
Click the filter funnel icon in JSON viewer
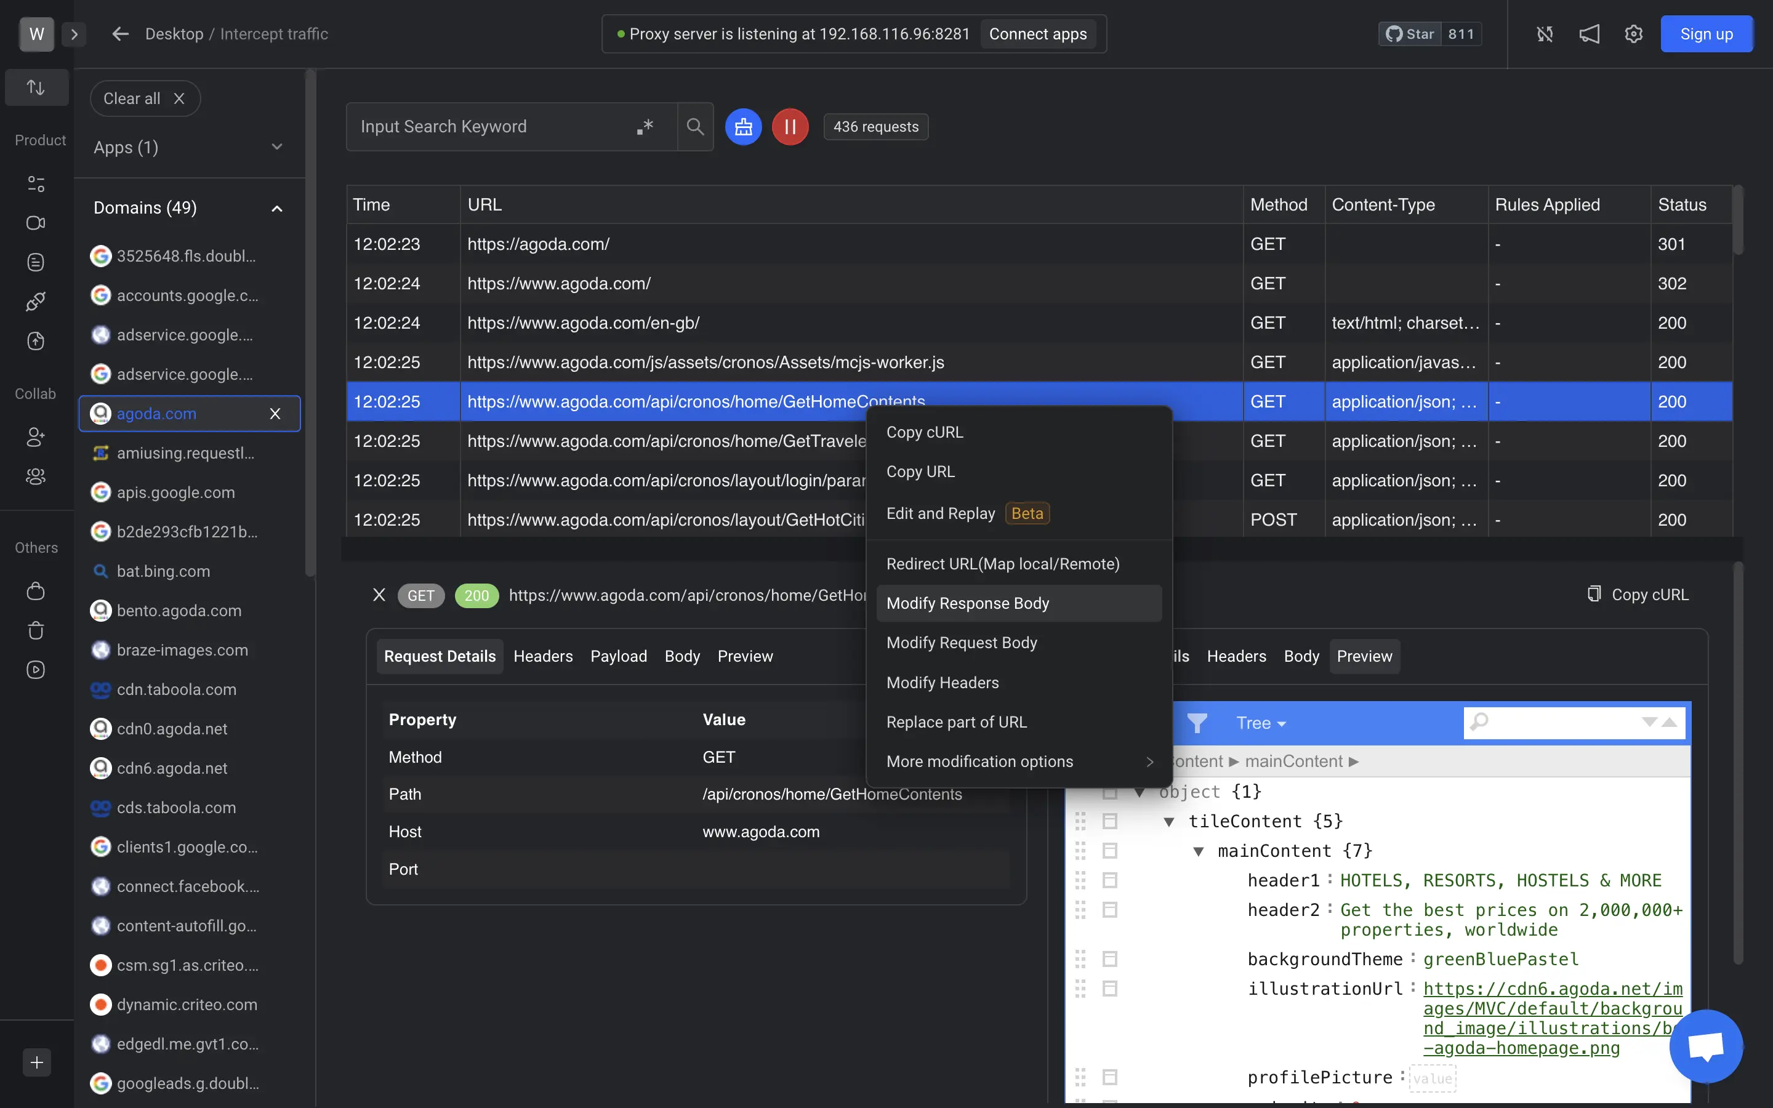click(1197, 723)
